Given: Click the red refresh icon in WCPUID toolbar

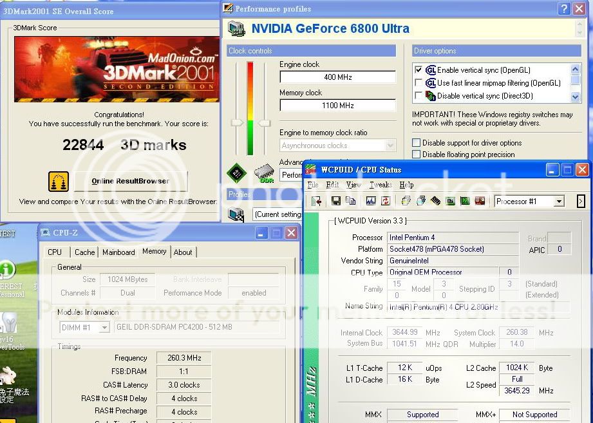Looking at the screenshot, I should pos(385,202).
